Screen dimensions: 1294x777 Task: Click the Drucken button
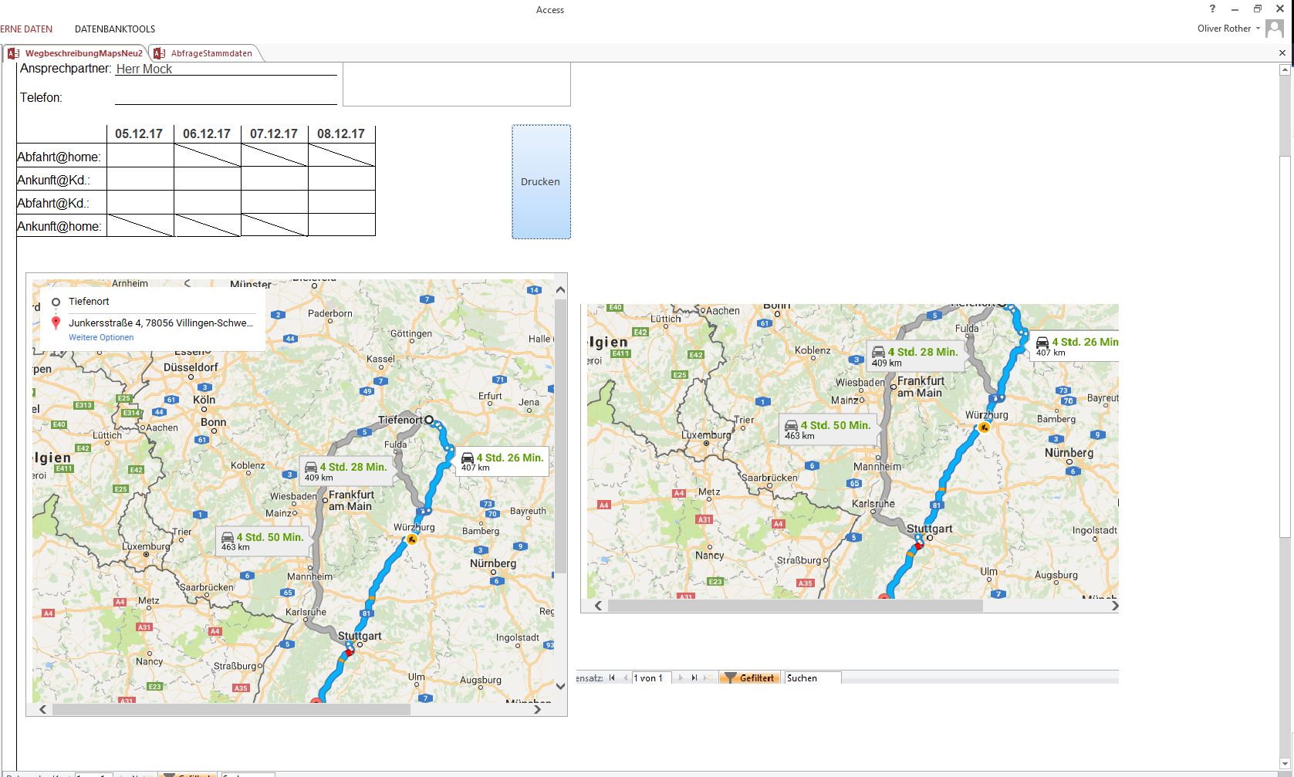pyautogui.click(x=541, y=182)
